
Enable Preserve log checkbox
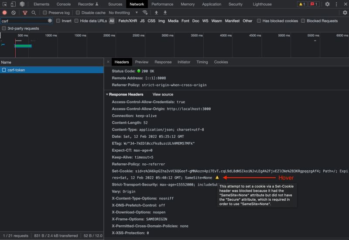[x=45, y=13]
